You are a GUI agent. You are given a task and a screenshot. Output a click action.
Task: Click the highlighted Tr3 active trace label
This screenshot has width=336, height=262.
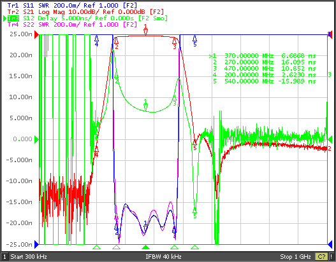13,18
